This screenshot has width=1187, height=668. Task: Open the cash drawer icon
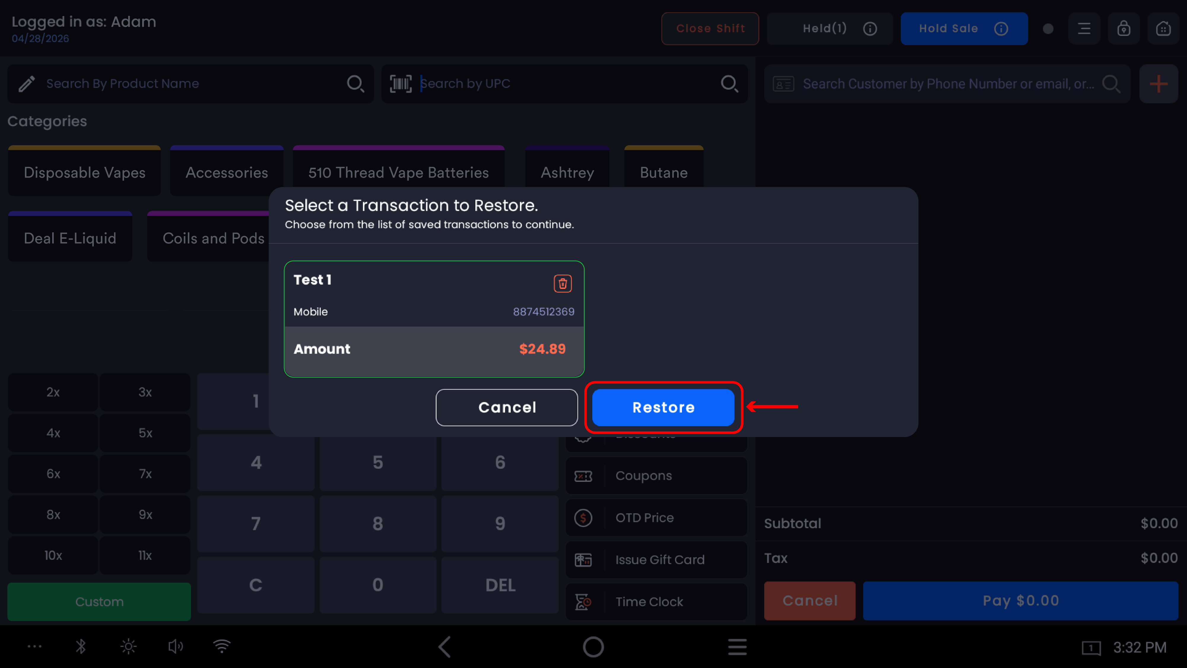[1163, 29]
